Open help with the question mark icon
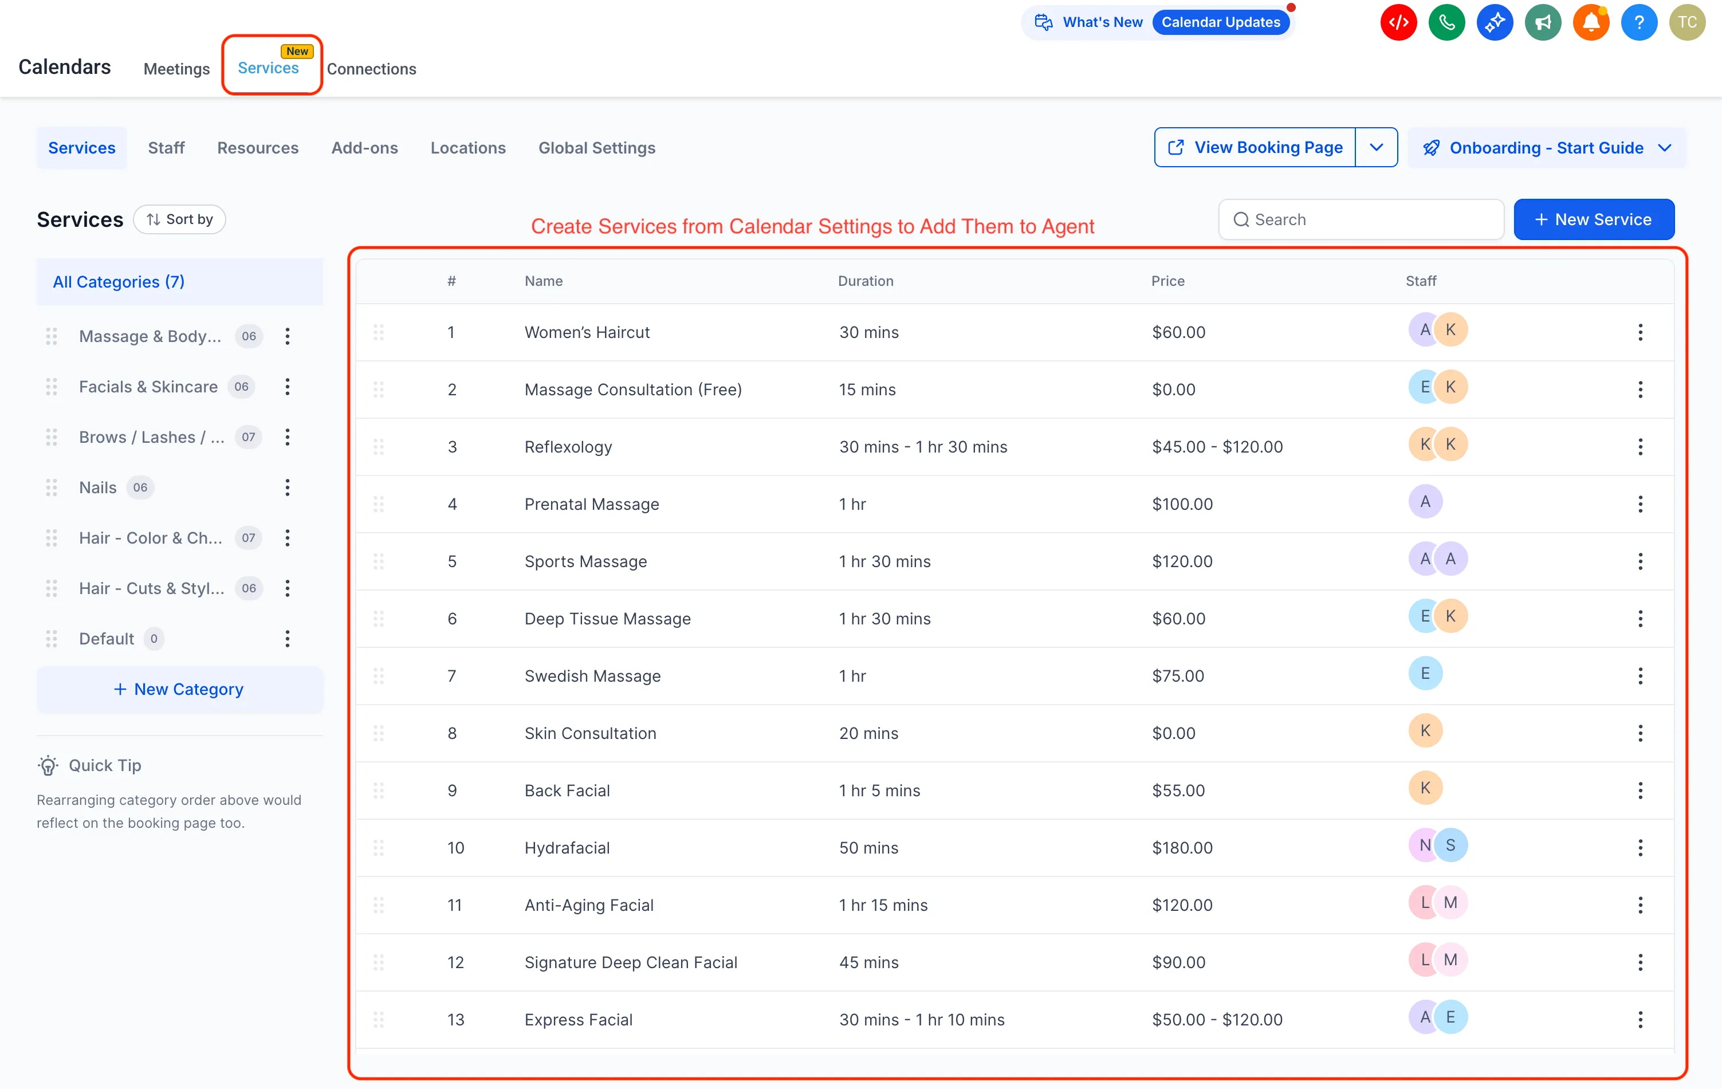Screen dimensions: 1722x1089 click(x=1639, y=22)
